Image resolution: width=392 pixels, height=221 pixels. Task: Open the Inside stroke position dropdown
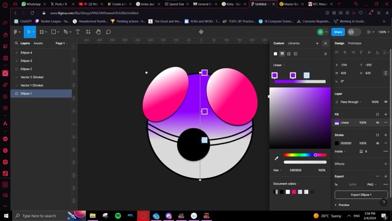[x=340, y=152]
